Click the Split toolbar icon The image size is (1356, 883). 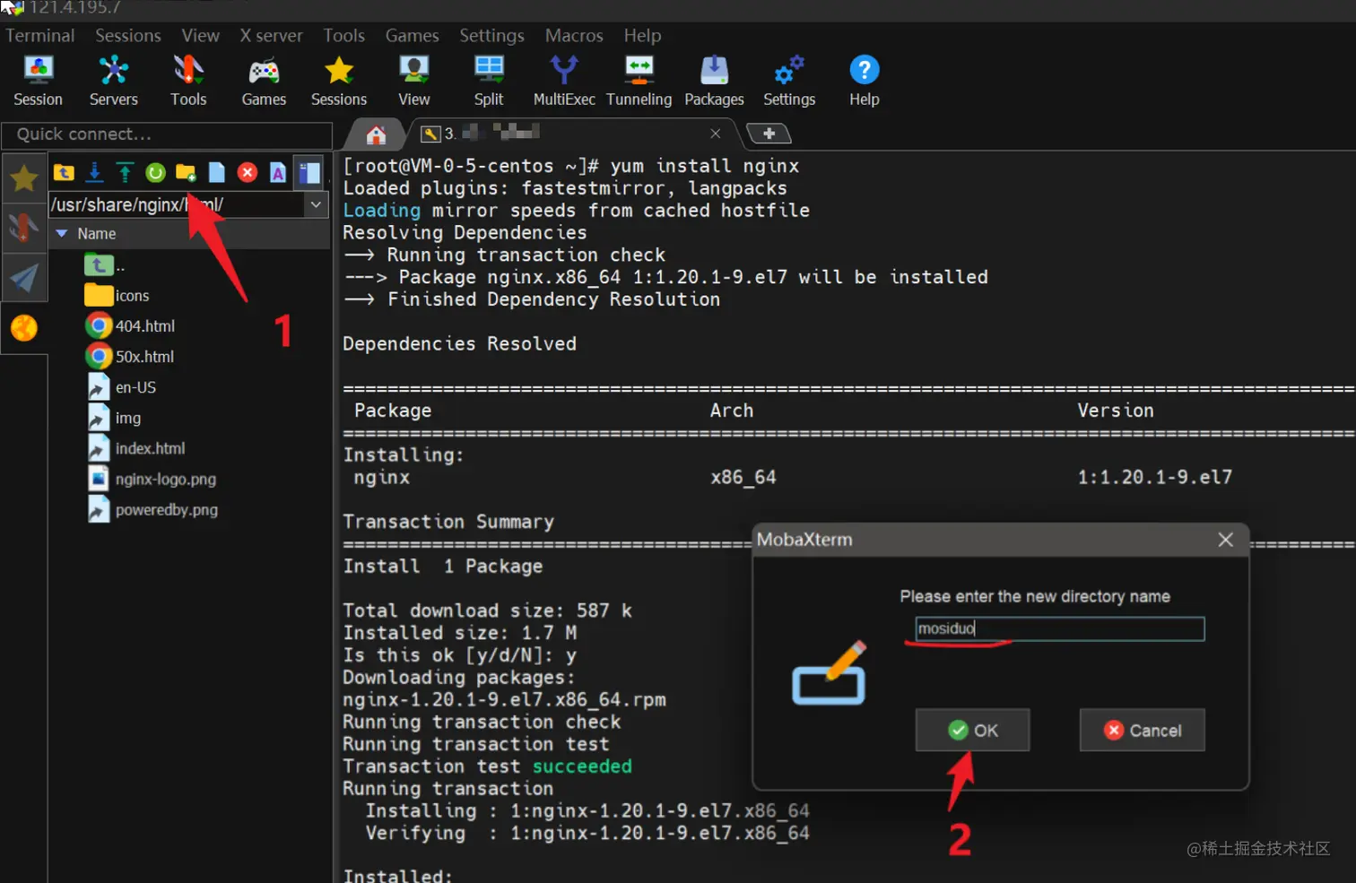click(x=489, y=80)
